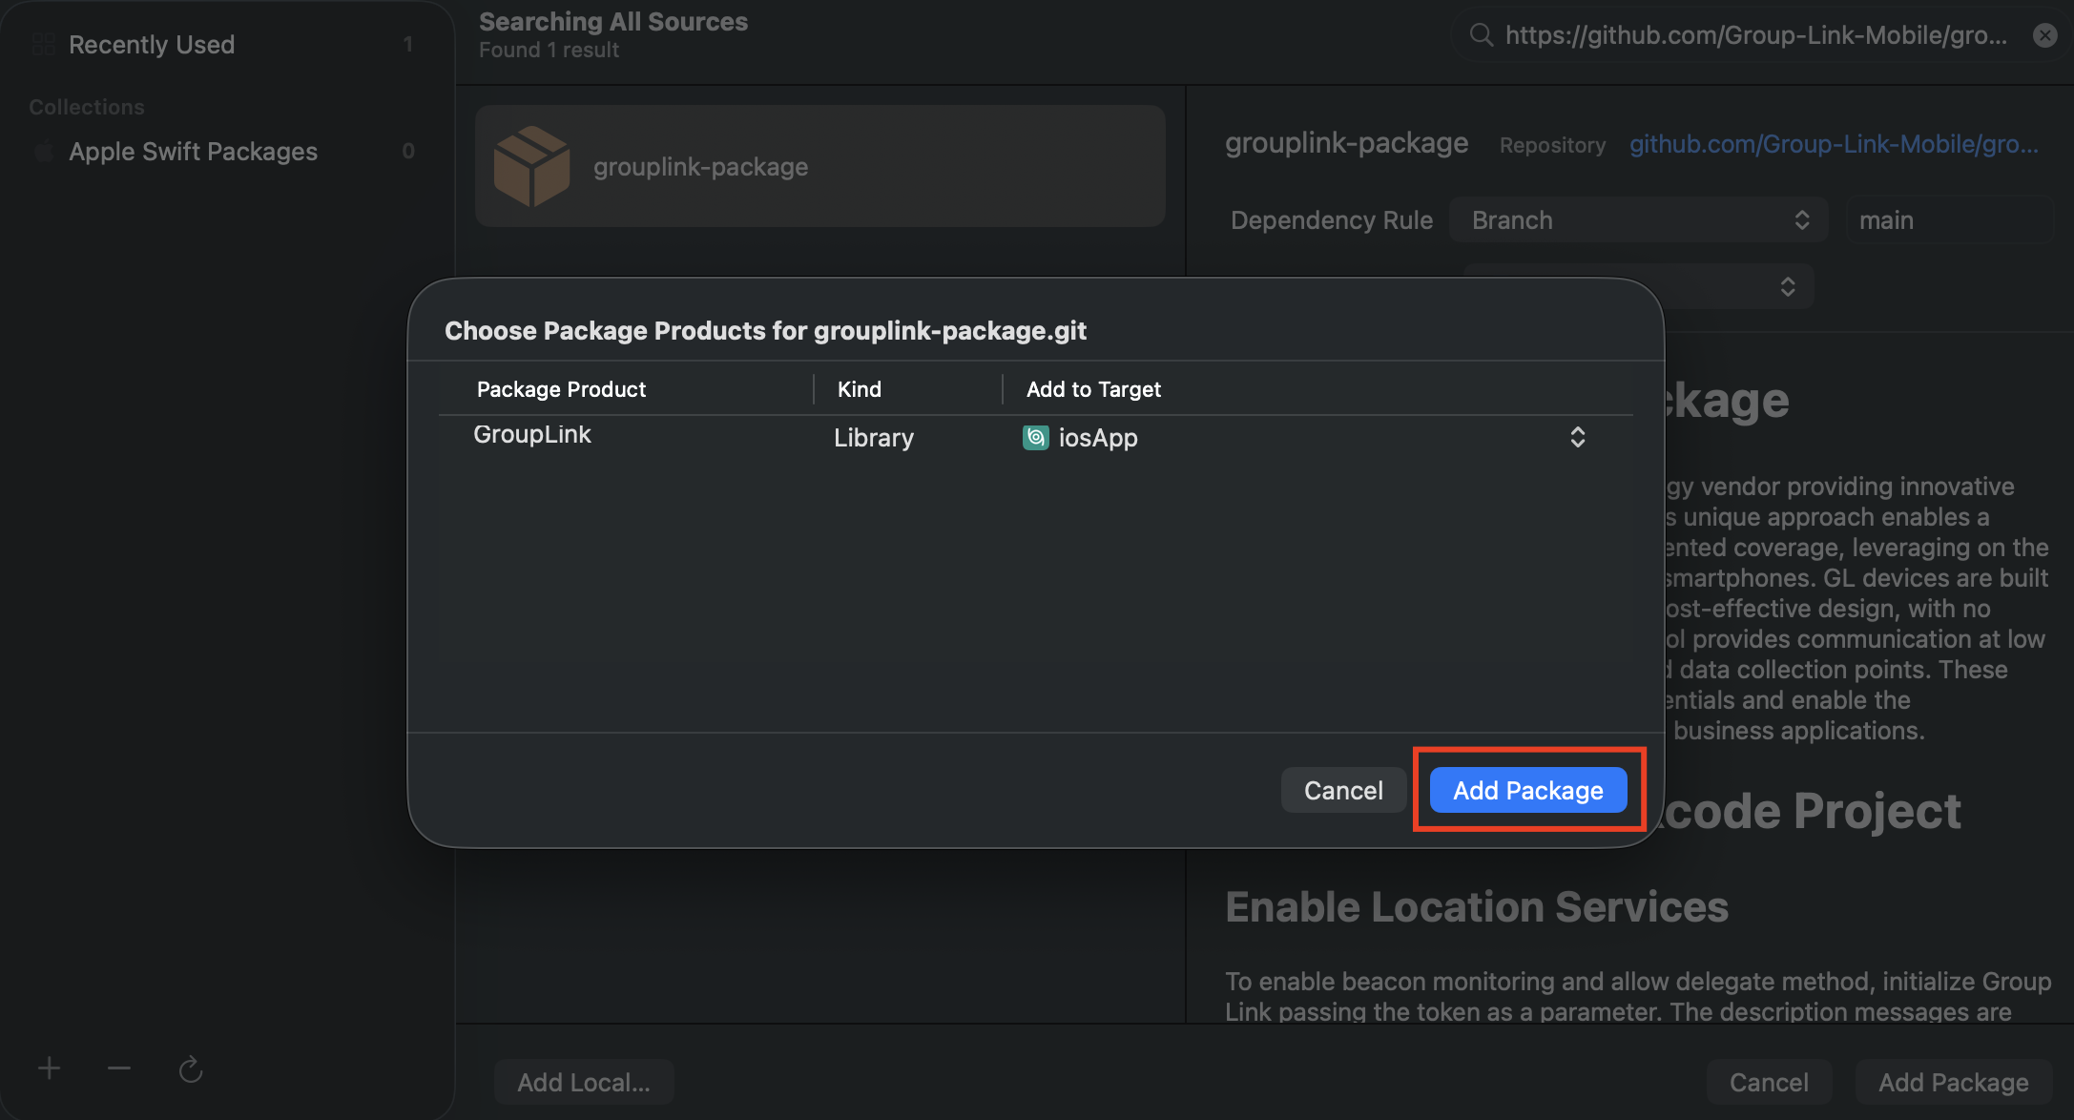This screenshot has width=2074, height=1120.
Task: Click the grouplink-package title in detail pane
Action: tap(1346, 143)
